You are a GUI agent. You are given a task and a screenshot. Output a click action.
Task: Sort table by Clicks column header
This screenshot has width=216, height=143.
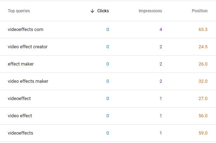coord(103,11)
